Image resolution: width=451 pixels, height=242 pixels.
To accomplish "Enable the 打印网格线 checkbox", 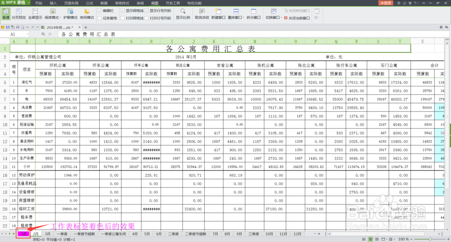I will [x=123, y=18].
